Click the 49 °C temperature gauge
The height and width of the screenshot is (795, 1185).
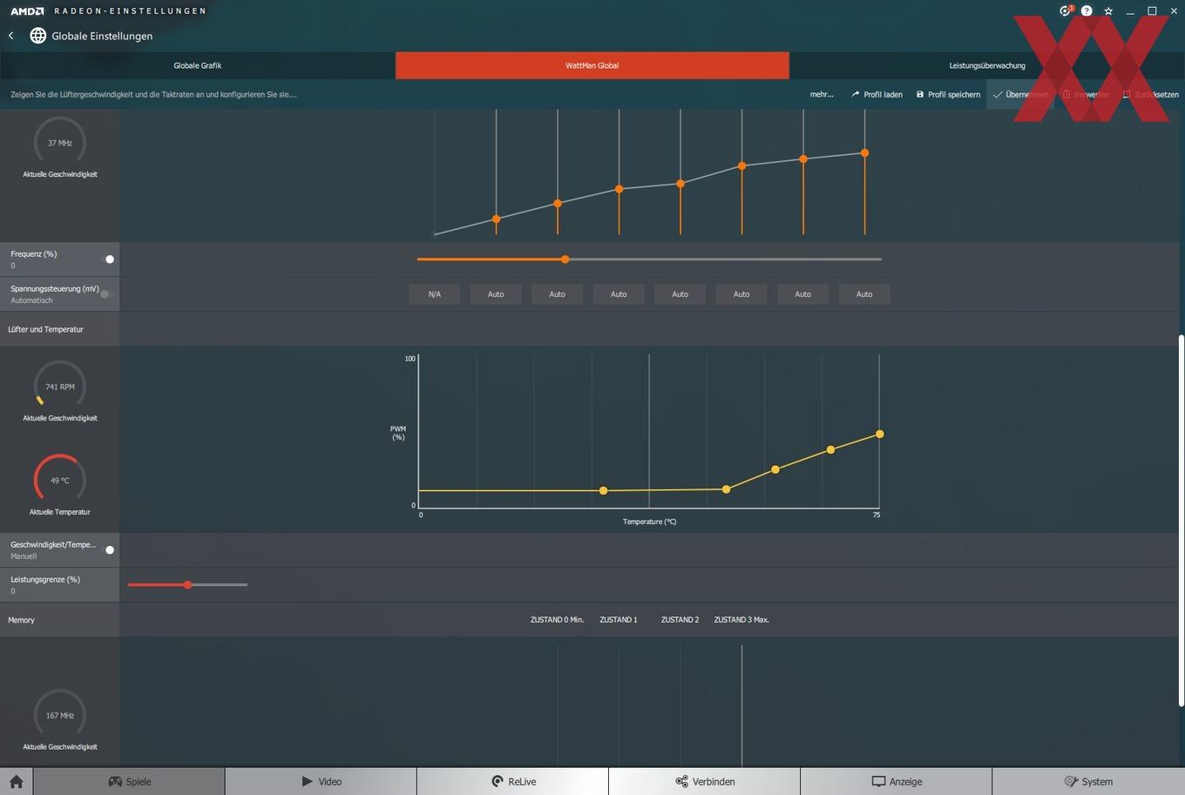[x=60, y=480]
